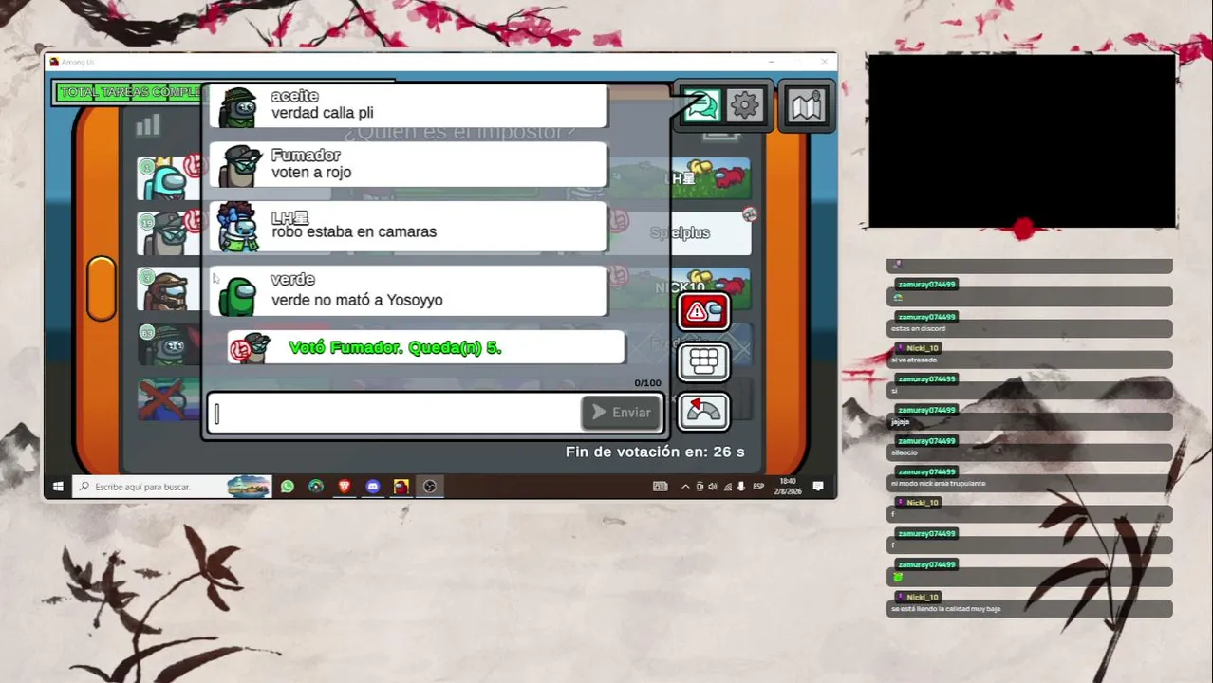Switch to Among Us taskbar icon
Image resolution: width=1213 pixels, height=683 pixels.
click(x=401, y=487)
